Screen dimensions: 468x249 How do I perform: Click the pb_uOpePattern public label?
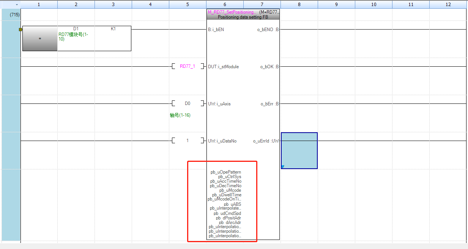point(226,172)
